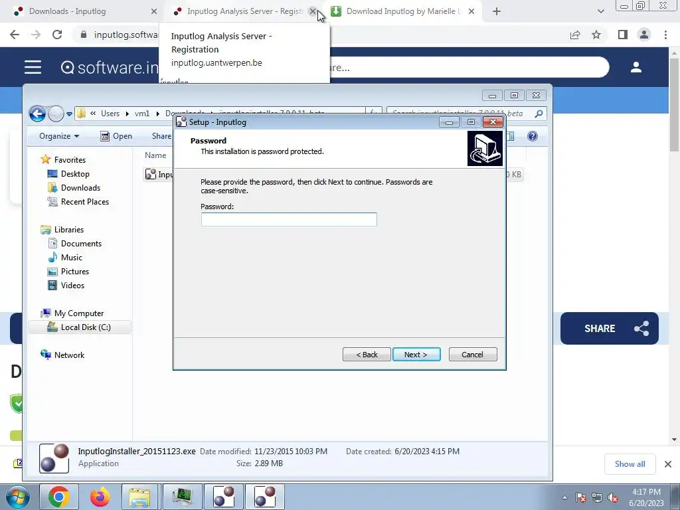Click the SHARE button on the webpage

[x=610, y=328]
